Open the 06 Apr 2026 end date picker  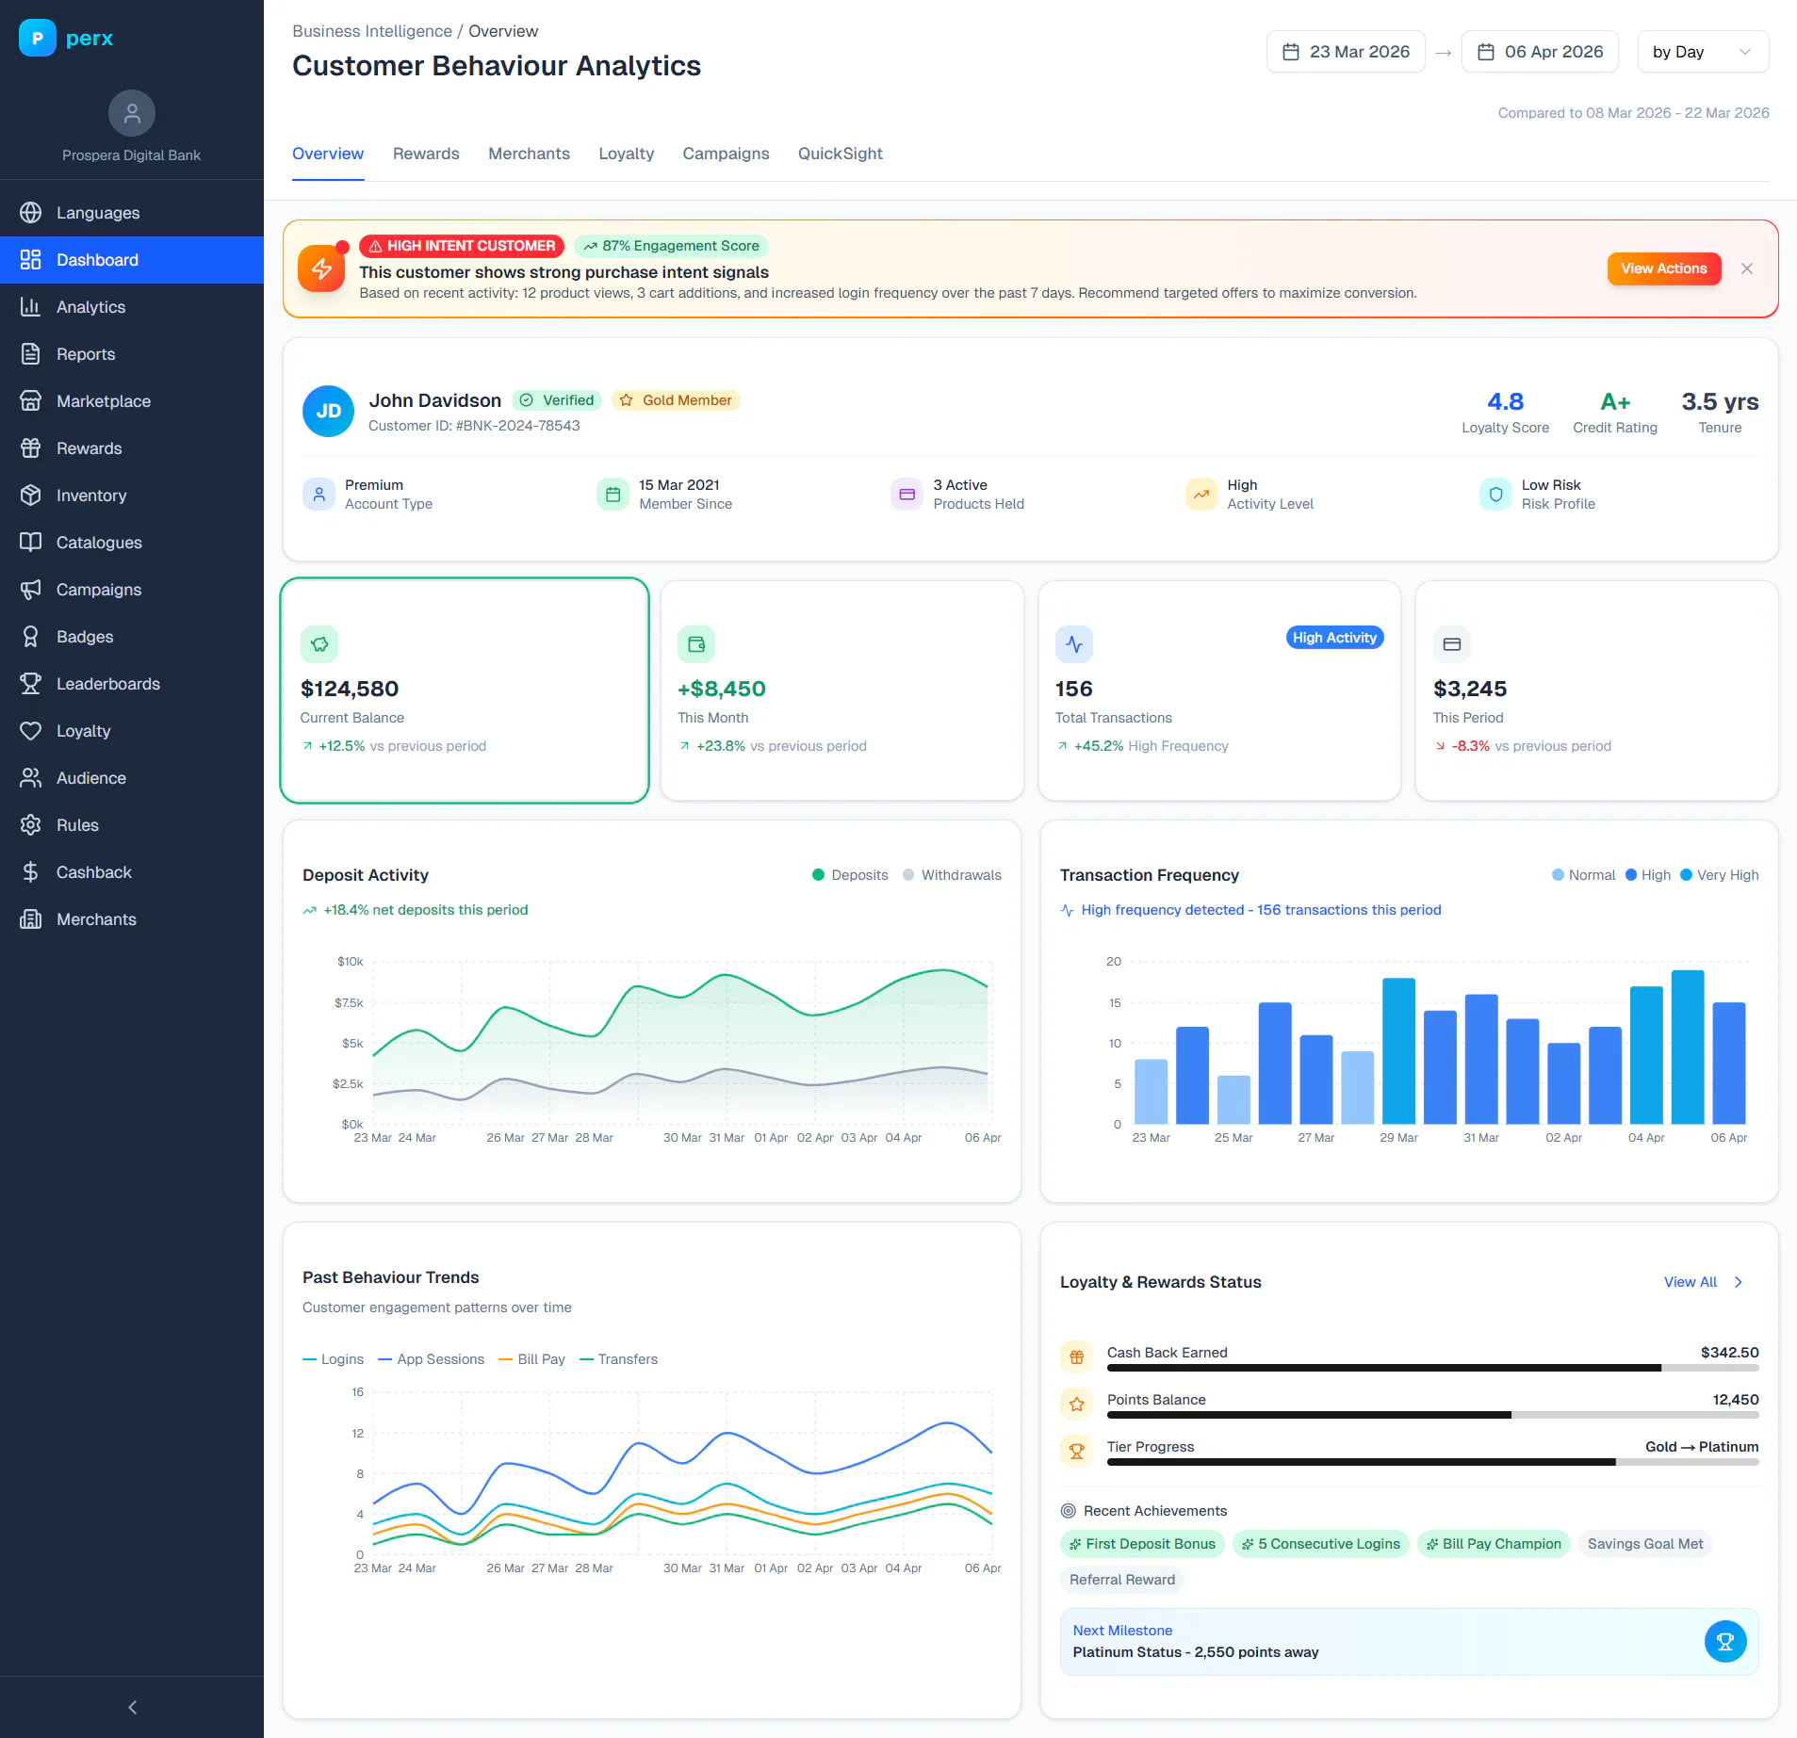click(1540, 52)
